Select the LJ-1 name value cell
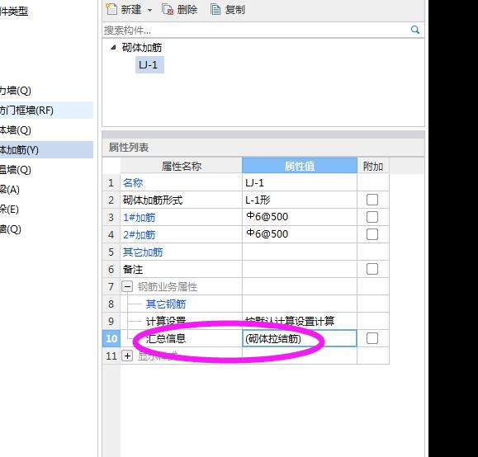The width and height of the screenshot is (478, 457). pyautogui.click(x=300, y=182)
